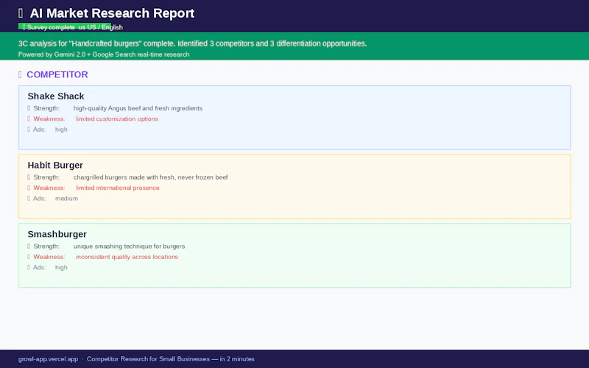589x368 pixels.
Task: Click the Strength icon in the Habit Burger card
Action: point(29,177)
